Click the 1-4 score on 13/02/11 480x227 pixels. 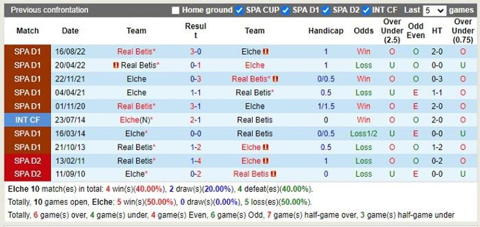196,161
